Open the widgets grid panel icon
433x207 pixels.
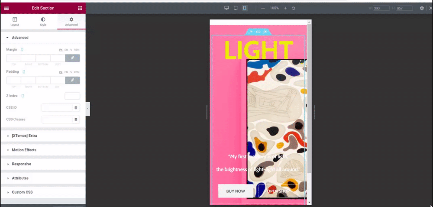point(80,8)
